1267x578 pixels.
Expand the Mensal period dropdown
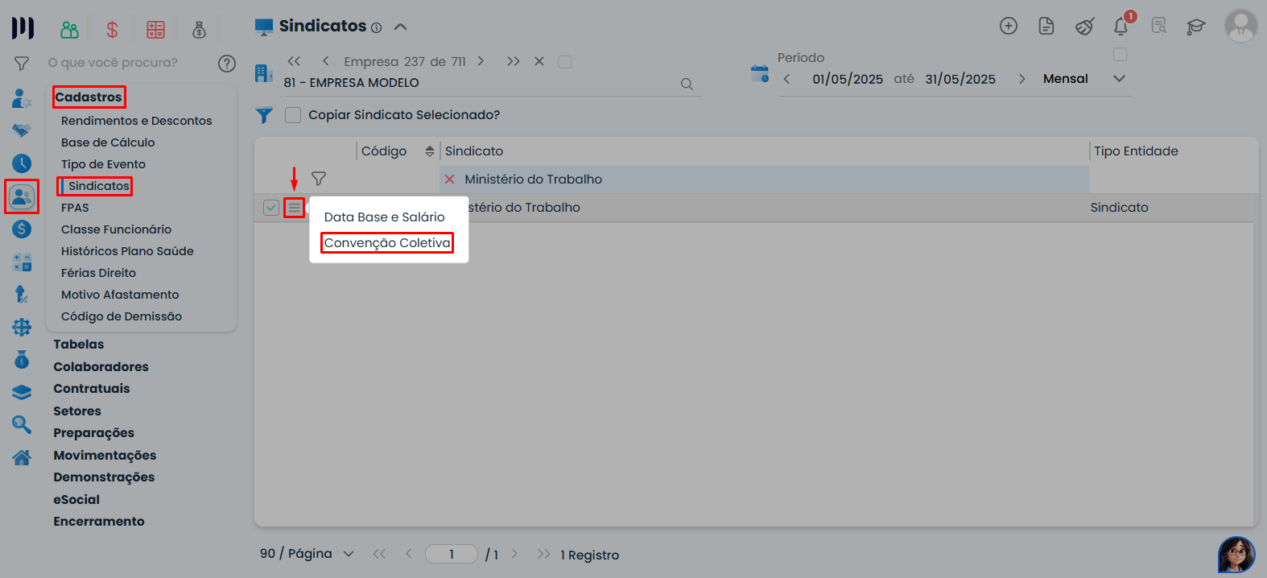tap(1119, 79)
